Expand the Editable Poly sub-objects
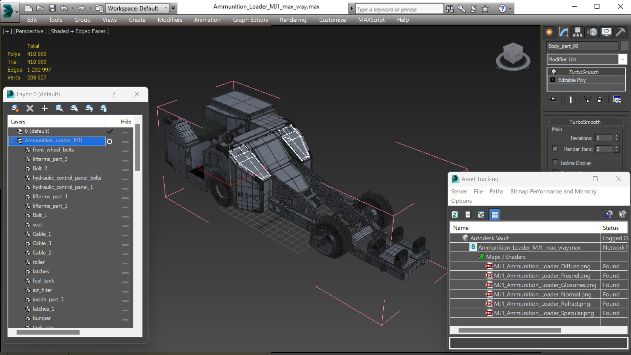Viewport: 631px width, 355px height. click(x=552, y=80)
